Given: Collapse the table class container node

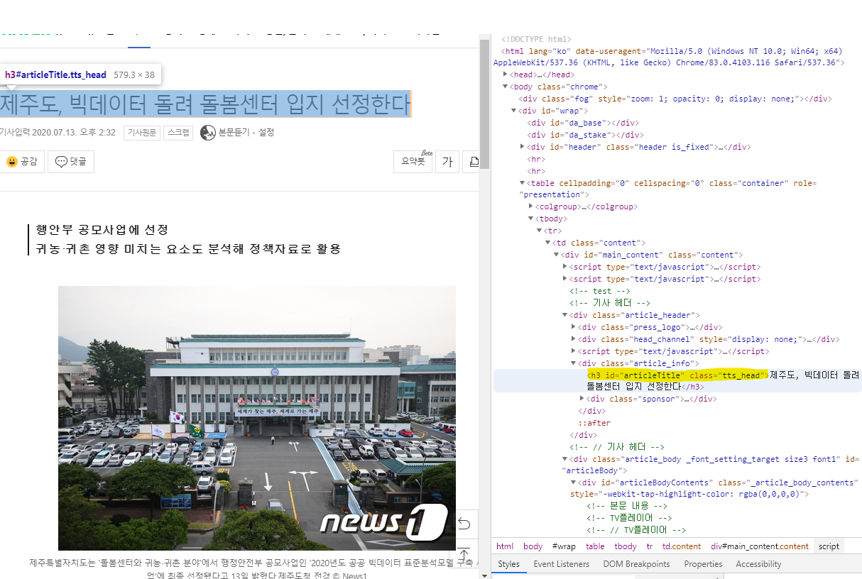Looking at the screenshot, I should [x=522, y=183].
